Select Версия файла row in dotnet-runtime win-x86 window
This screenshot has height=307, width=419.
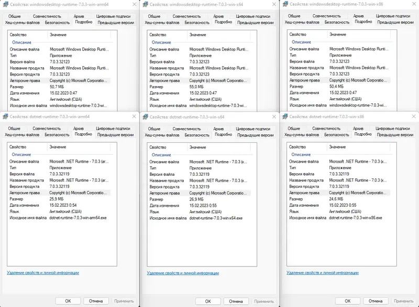pyautogui.click(x=338, y=174)
